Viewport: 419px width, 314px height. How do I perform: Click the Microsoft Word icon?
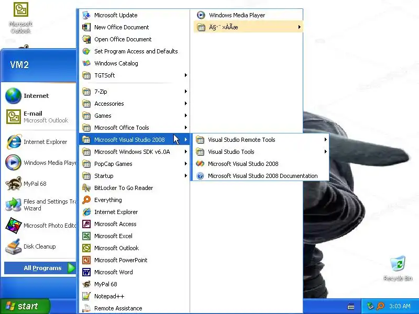coord(86,272)
